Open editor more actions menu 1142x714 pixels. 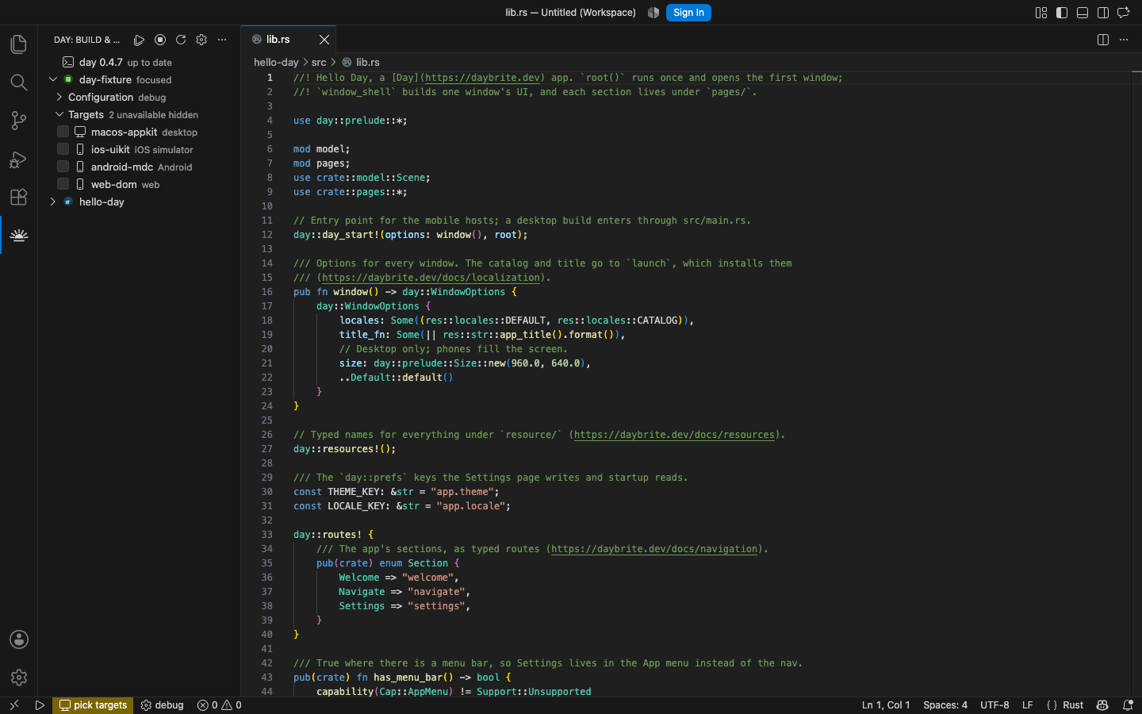tap(1124, 40)
